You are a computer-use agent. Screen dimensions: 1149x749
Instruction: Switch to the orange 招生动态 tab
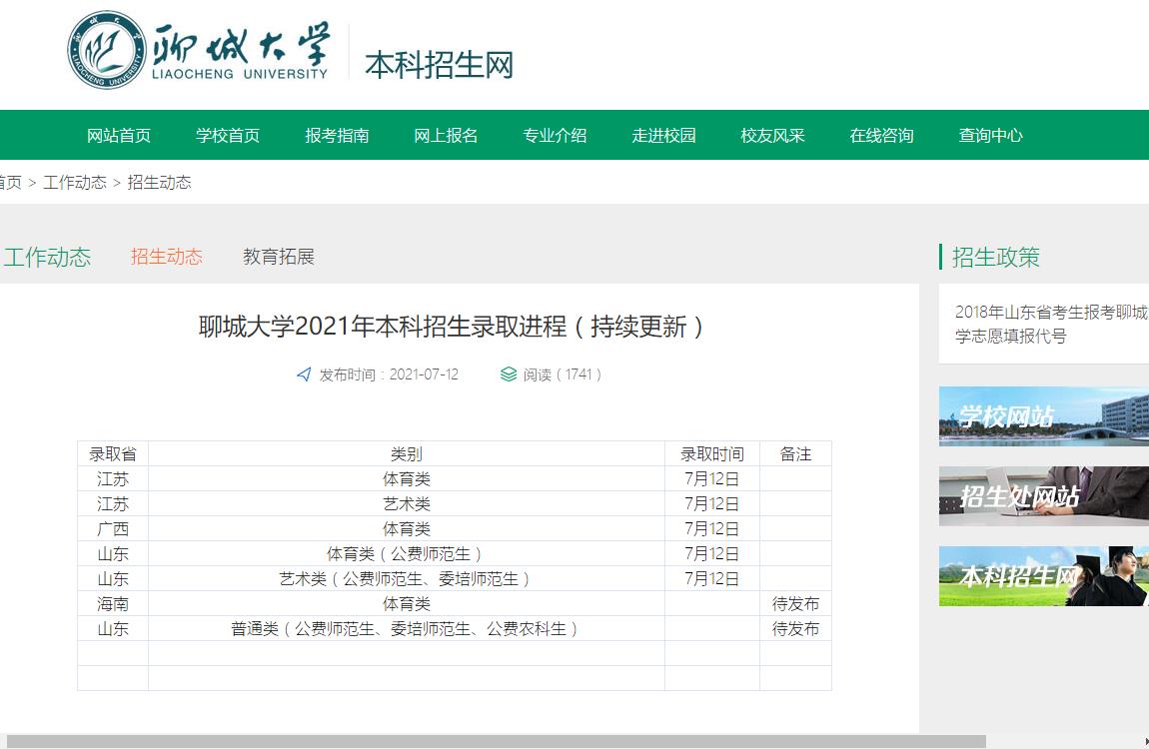(x=166, y=257)
